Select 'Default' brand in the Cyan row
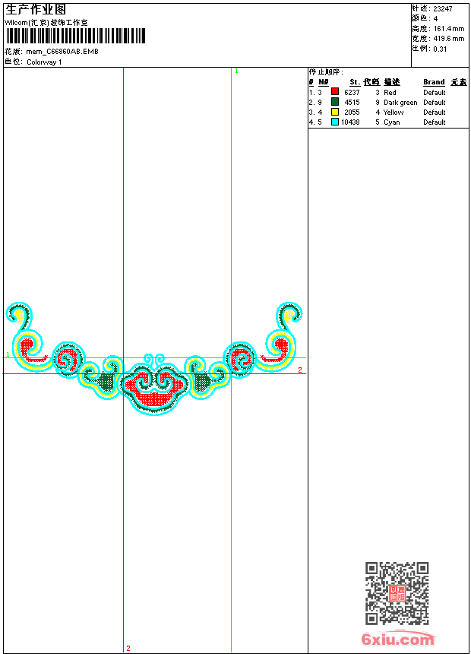This screenshot has height=654, width=471. click(x=435, y=122)
